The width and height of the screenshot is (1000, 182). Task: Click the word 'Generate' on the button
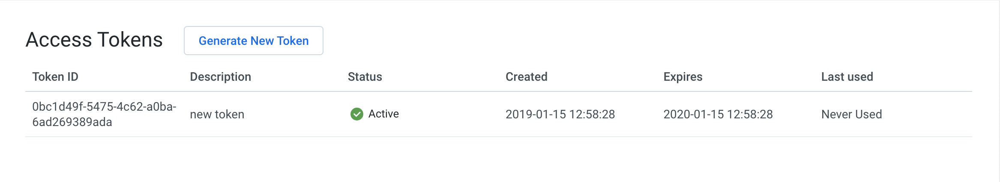(223, 41)
